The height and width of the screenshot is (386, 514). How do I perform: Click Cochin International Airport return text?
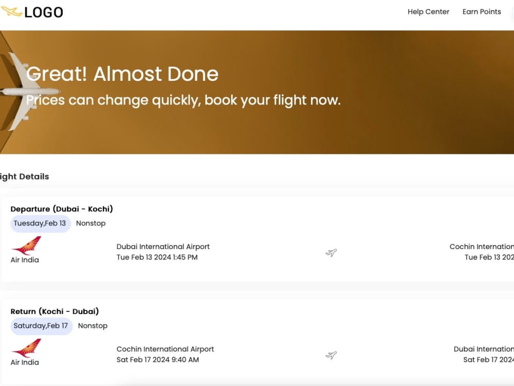point(165,349)
